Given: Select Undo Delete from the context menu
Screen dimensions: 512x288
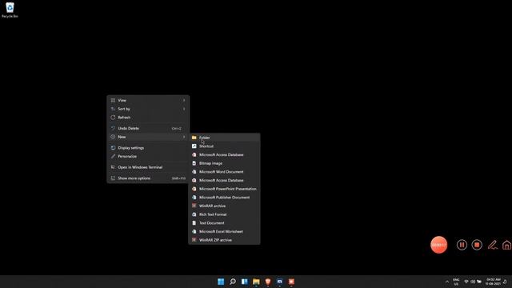Looking at the screenshot, I should 148,128.
